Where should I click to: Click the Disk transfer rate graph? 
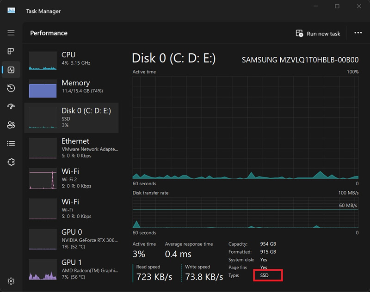click(245, 213)
